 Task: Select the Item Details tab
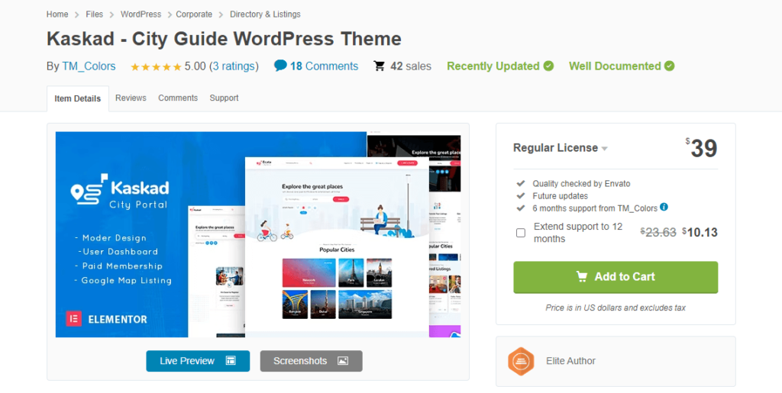[78, 98]
